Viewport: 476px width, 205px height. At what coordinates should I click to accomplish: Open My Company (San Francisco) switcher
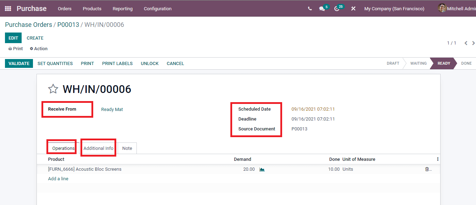click(x=394, y=8)
